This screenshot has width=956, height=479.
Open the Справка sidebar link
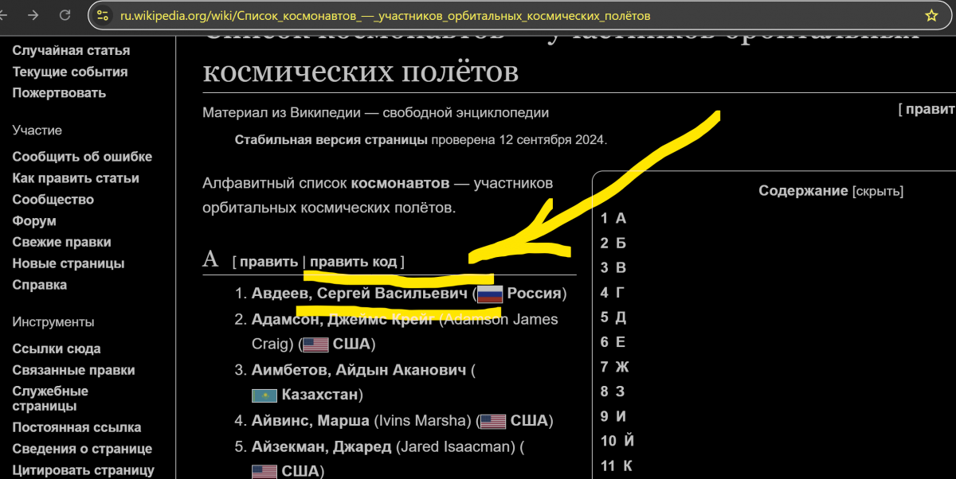tap(39, 285)
